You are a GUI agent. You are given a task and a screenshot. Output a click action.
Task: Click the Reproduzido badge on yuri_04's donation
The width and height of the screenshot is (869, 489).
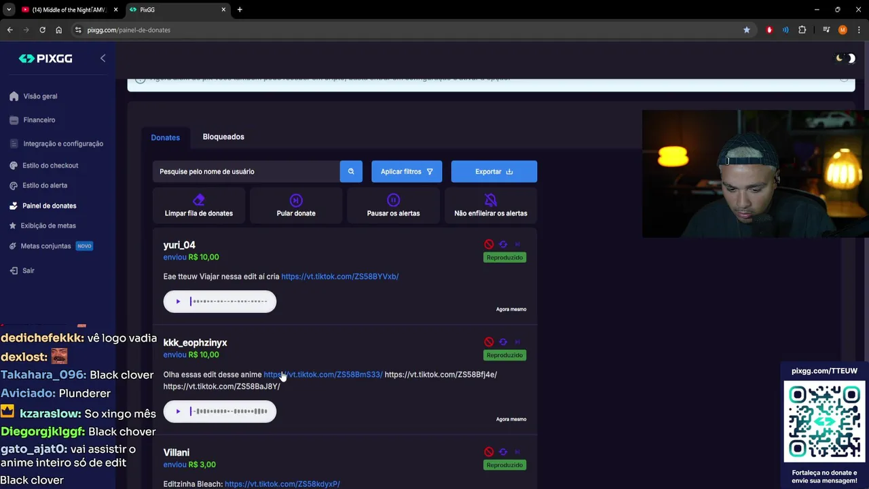504,257
